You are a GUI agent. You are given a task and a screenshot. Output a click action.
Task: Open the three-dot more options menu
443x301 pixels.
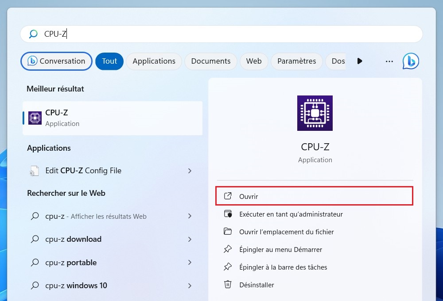389,61
